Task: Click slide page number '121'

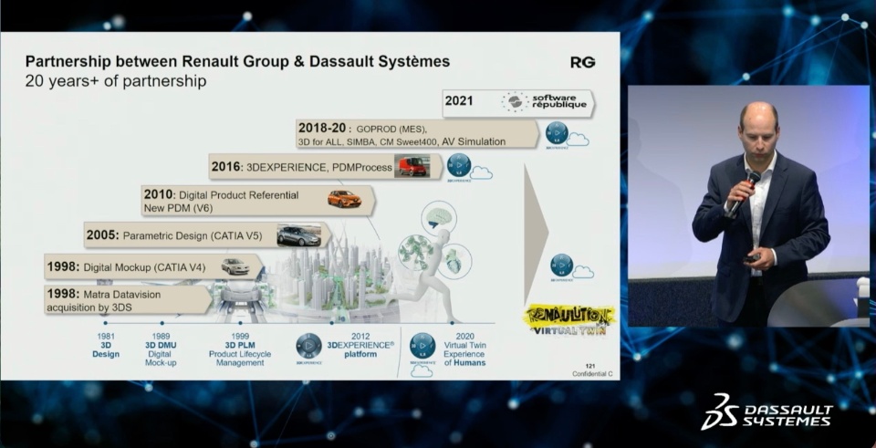Action: pos(590,366)
